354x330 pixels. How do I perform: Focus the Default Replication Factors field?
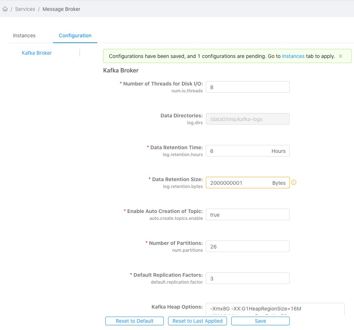tap(248, 278)
